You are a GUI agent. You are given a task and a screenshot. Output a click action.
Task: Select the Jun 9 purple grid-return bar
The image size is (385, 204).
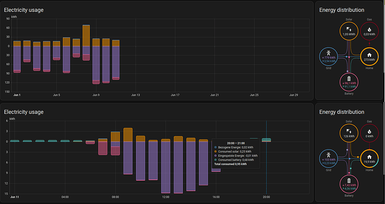(96, 63)
